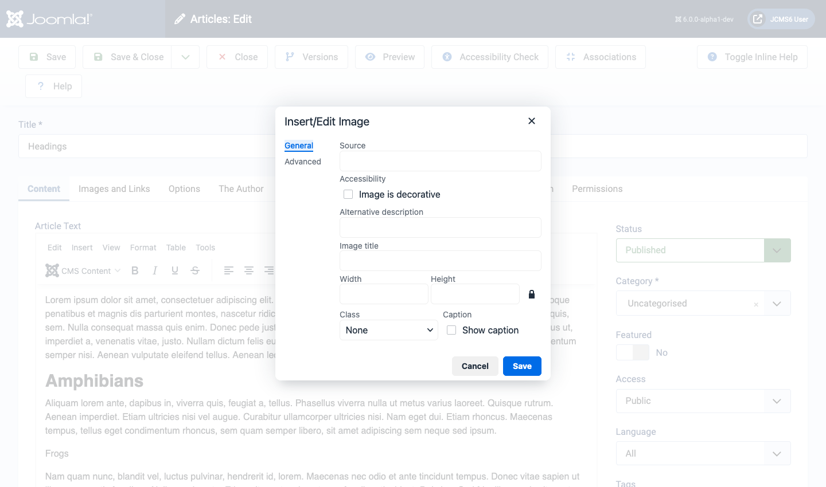Click the Joomla logo
The height and width of the screenshot is (487, 826).
(49, 18)
